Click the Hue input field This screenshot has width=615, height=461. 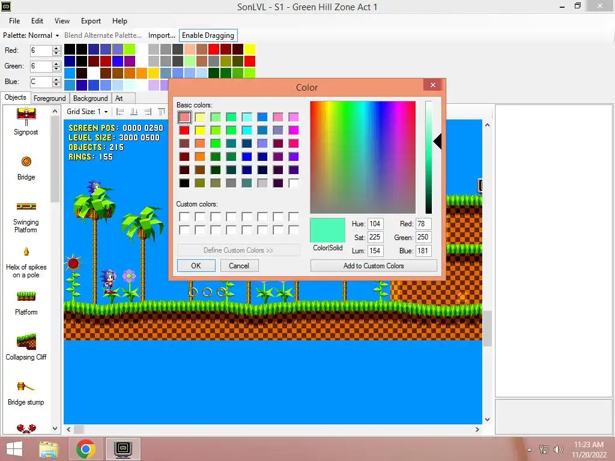pos(375,224)
